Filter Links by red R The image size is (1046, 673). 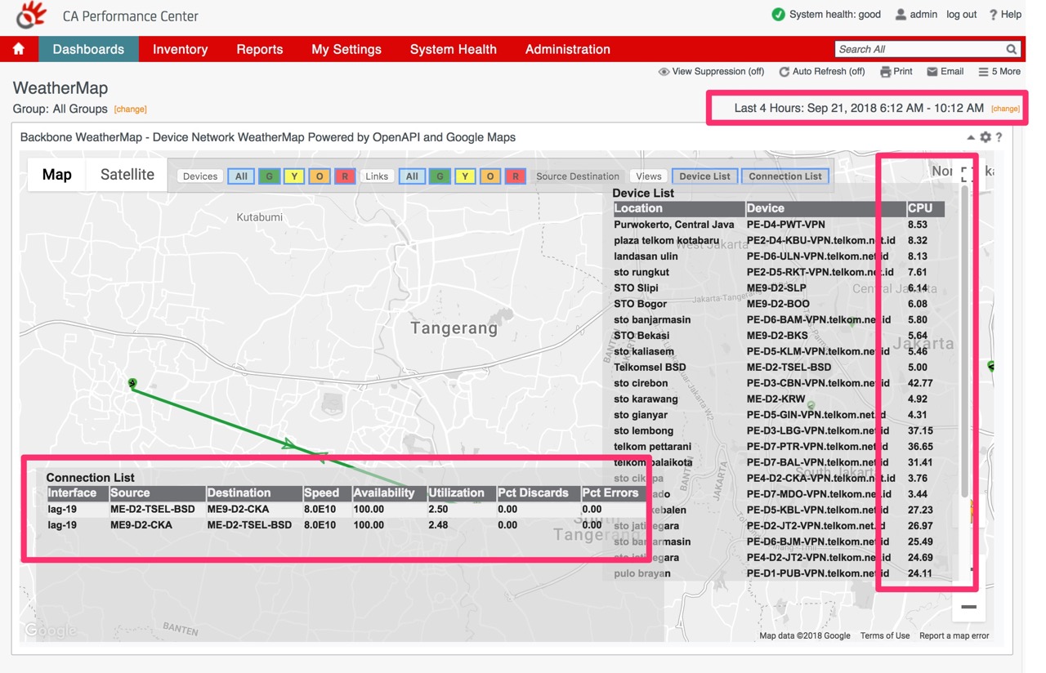(516, 176)
